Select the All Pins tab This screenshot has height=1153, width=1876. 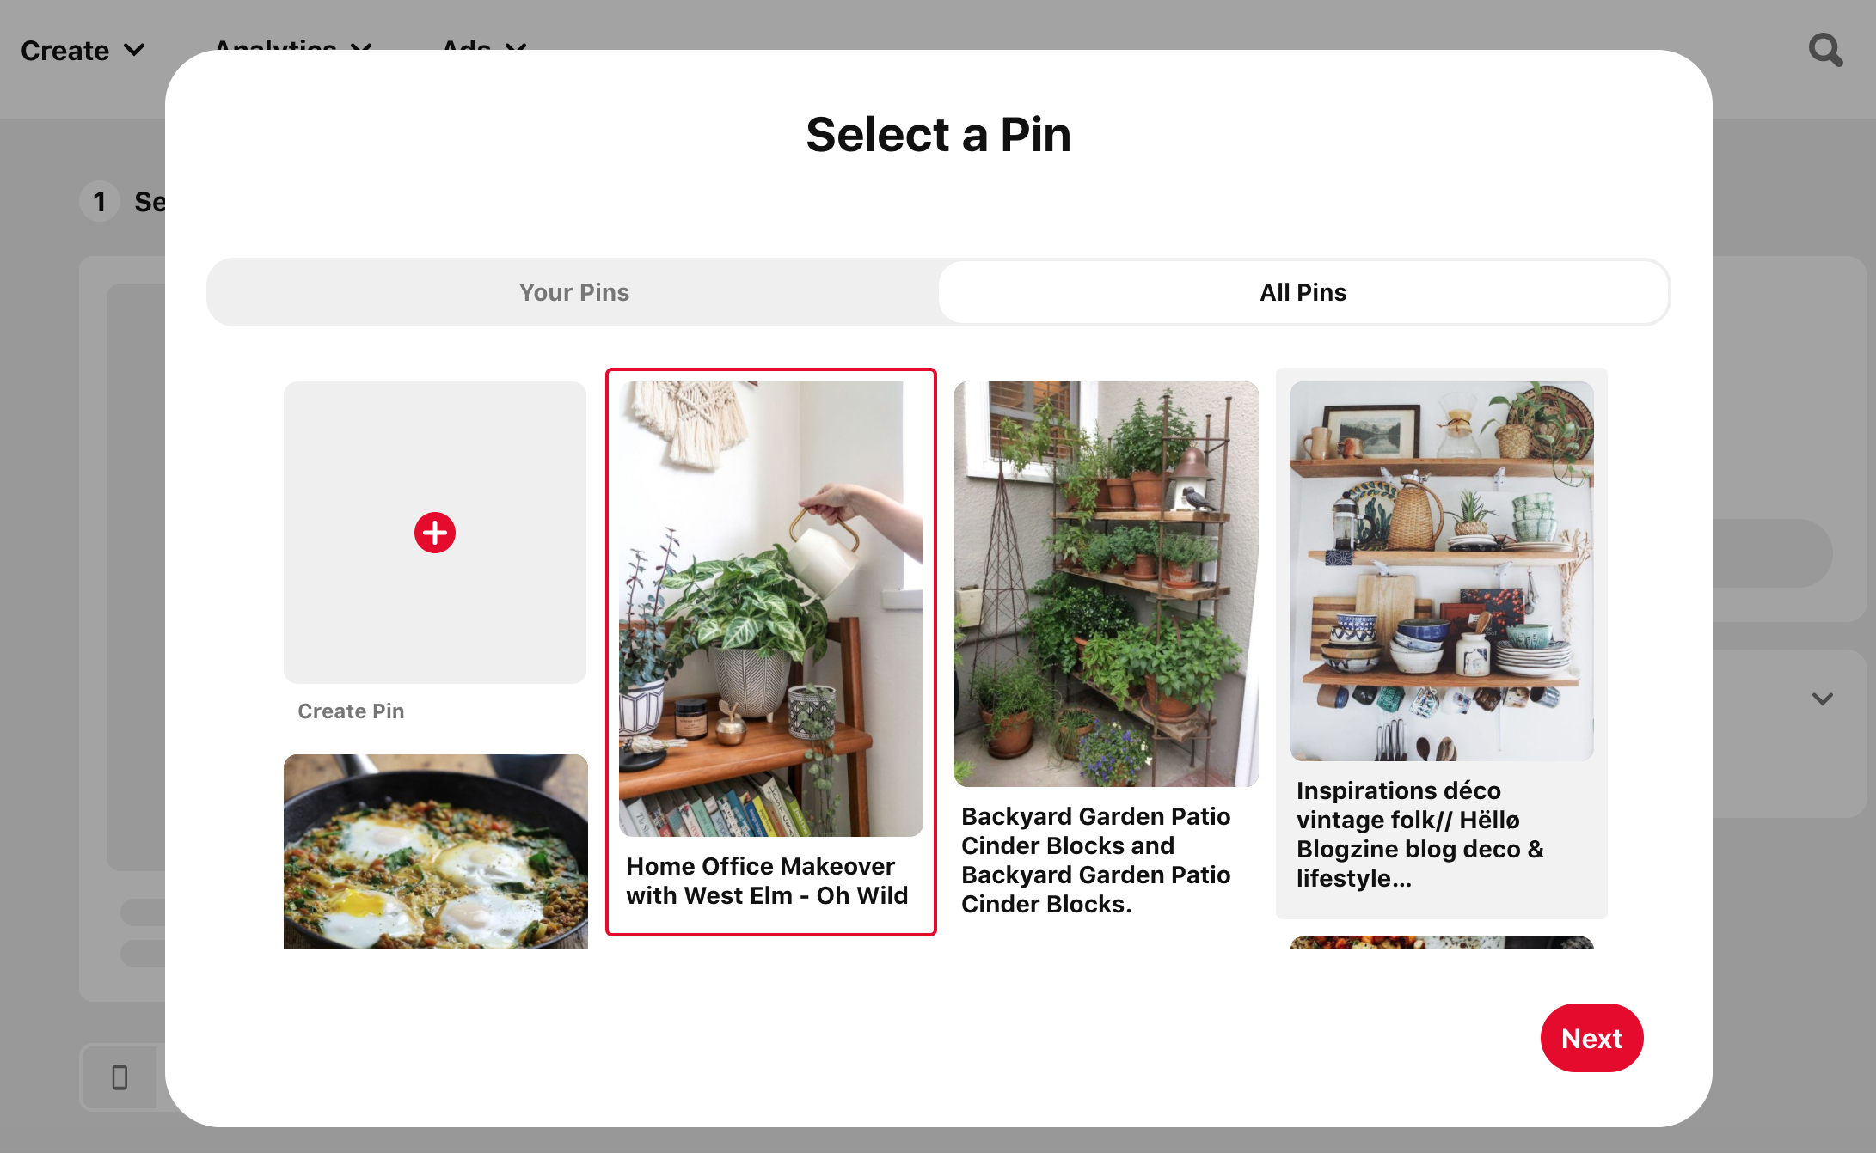coord(1303,292)
